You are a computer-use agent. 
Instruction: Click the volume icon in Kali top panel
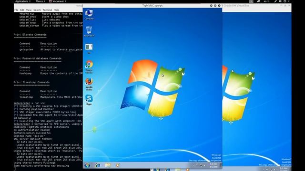280,1
